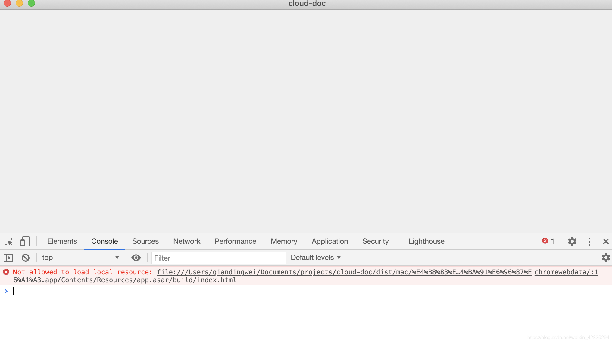
Task: Toggle the eye icon for live expressions
Action: click(x=136, y=257)
